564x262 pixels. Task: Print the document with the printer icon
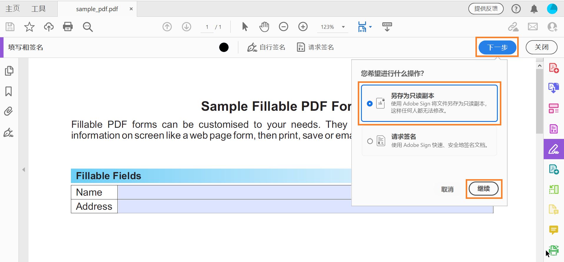pos(68,27)
